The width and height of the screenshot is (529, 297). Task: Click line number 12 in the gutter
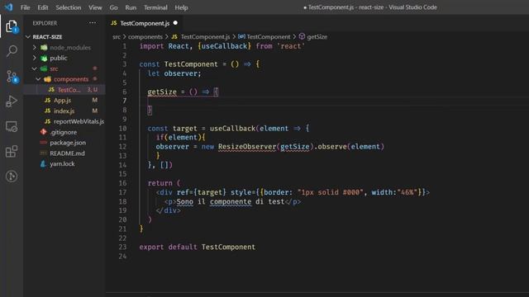point(123,147)
